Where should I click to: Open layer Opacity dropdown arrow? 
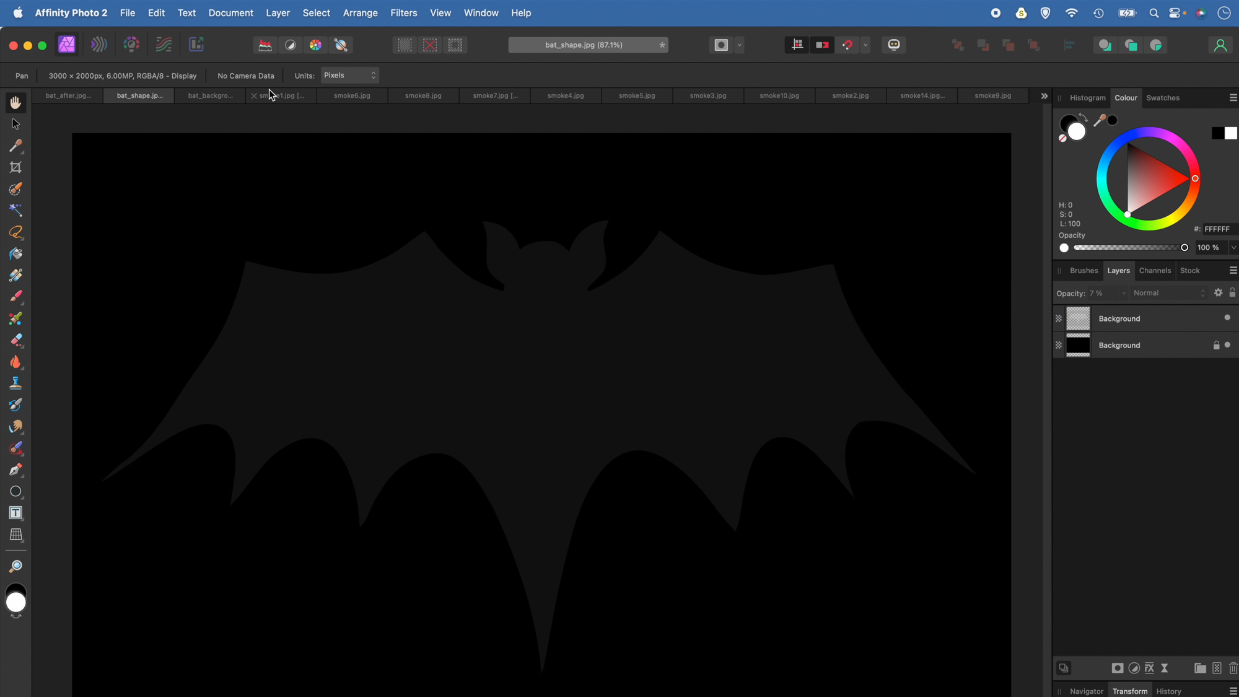point(1124,294)
